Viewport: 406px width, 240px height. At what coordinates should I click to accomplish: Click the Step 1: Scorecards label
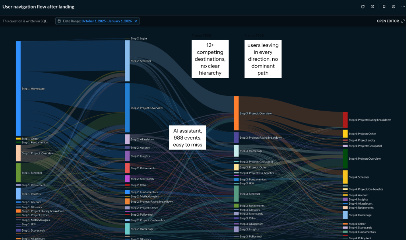click(x=33, y=230)
